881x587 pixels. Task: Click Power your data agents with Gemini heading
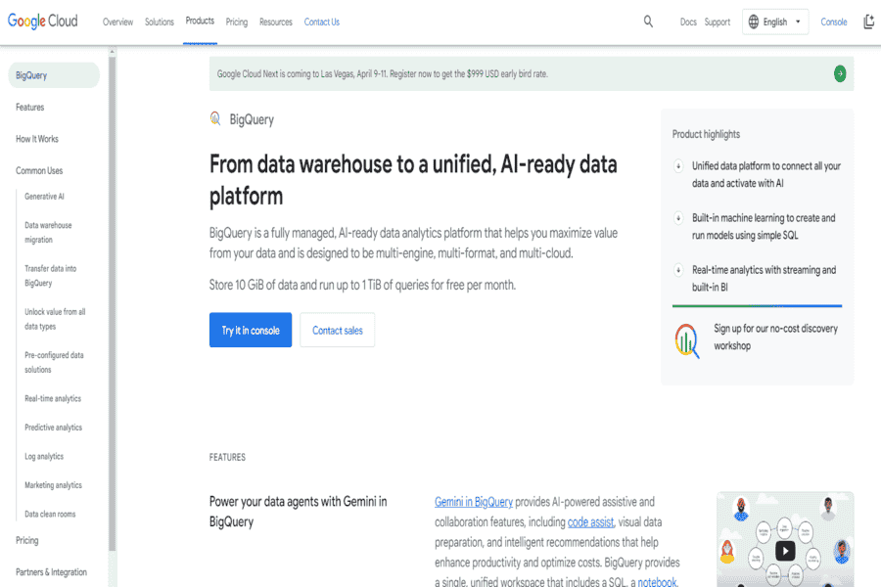pyautogui.click(x=298, y=511)
